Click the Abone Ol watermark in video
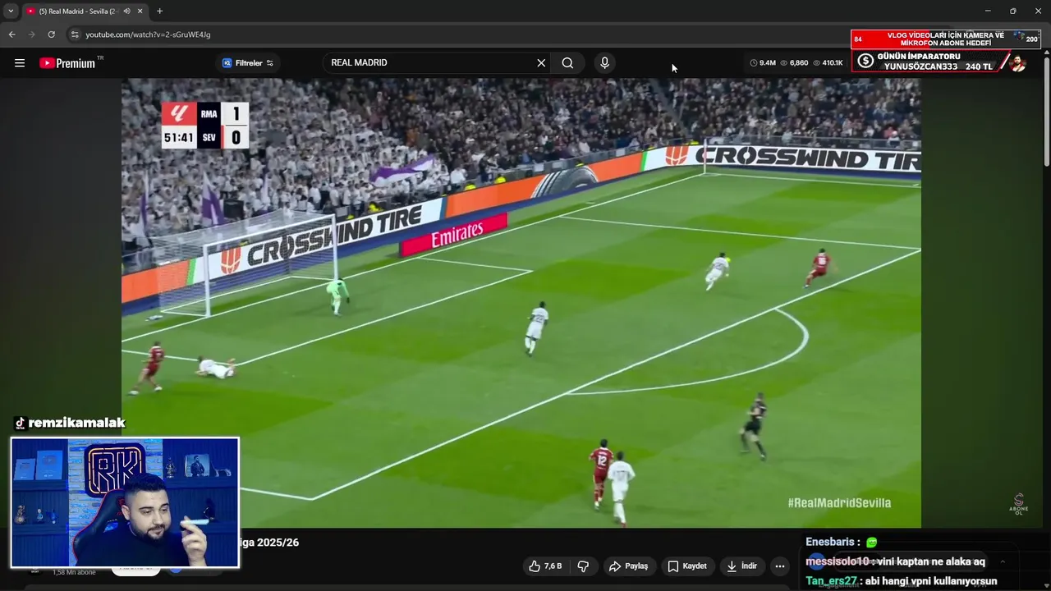The image size is (1051, 591). pos(1018,504)
